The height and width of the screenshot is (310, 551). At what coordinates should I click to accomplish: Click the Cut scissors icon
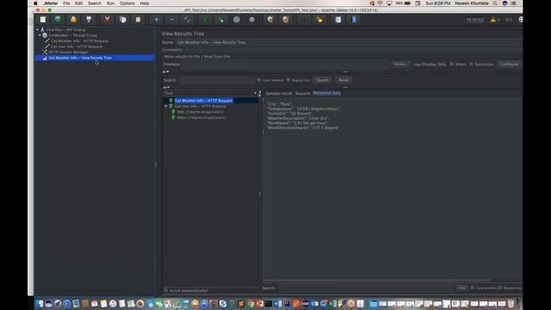(x=107, y=20)
